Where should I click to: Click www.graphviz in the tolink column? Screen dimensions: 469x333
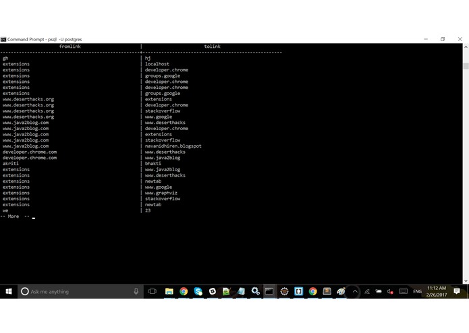point(161,193)
